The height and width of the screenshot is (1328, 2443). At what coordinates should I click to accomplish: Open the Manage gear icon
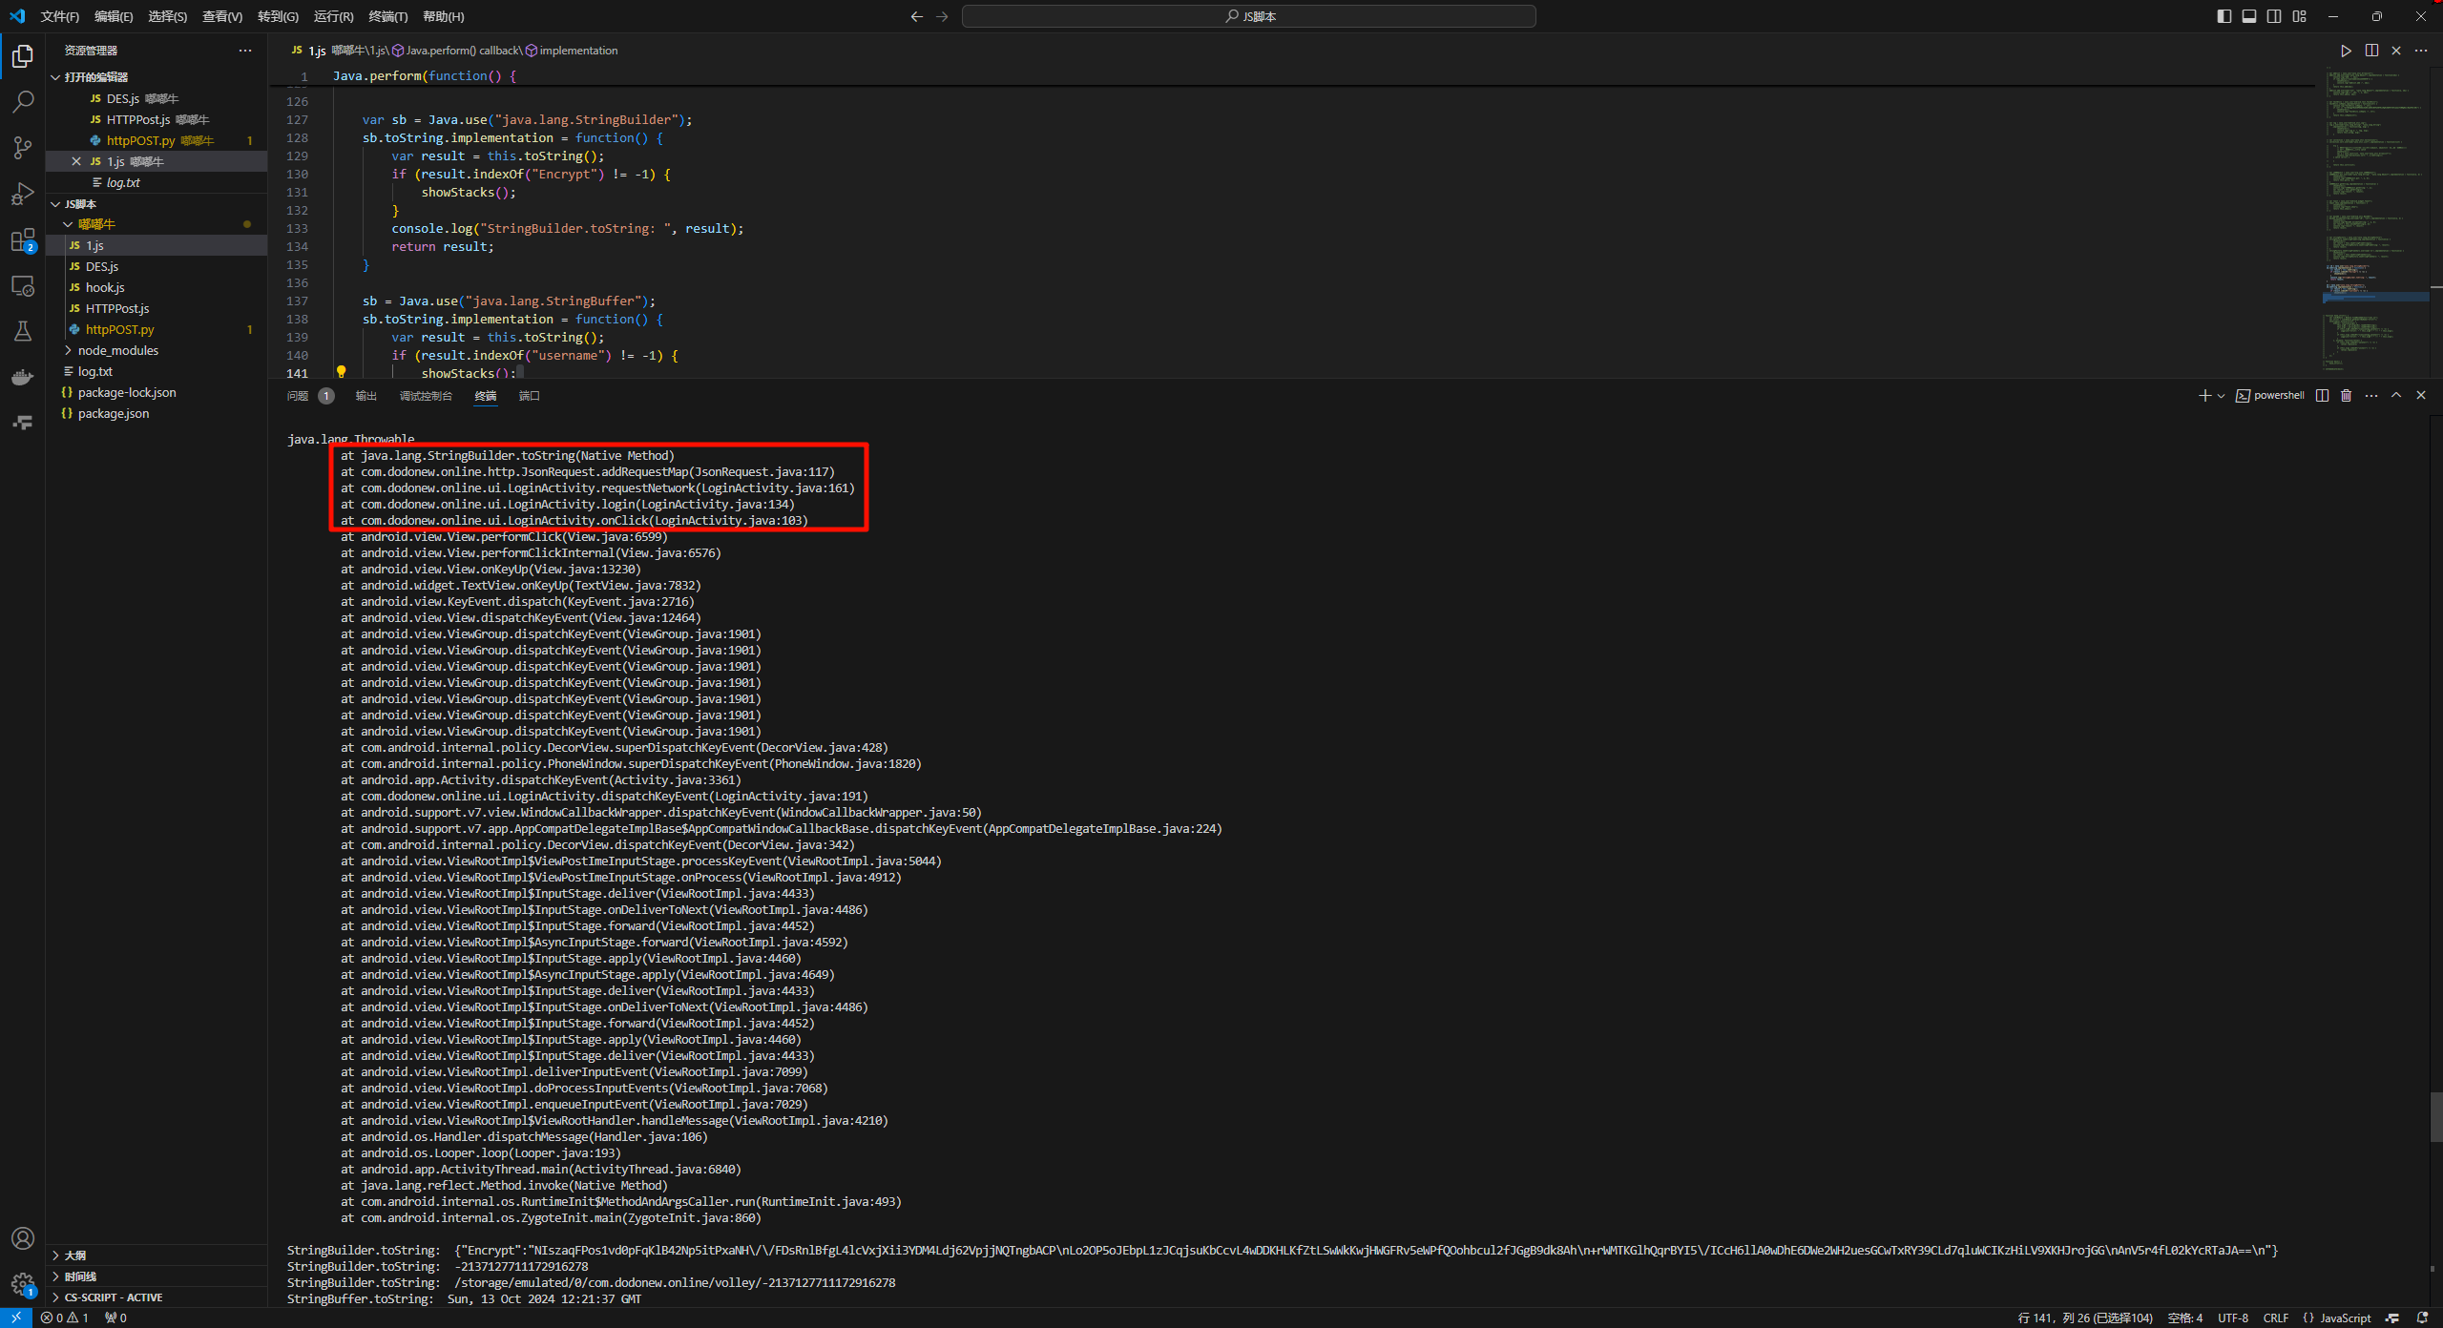[23, 1284]
